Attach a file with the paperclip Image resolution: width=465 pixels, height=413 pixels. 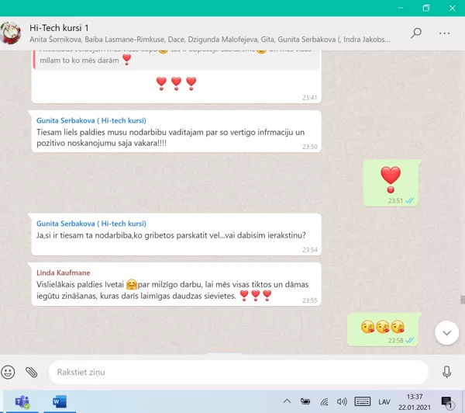pyautogui.click(x=31, y=372)
